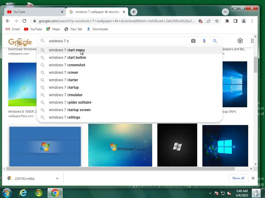Click the Chrome taskbar button
The height and width of the screenshot is (198, 265).
point(55,193)
